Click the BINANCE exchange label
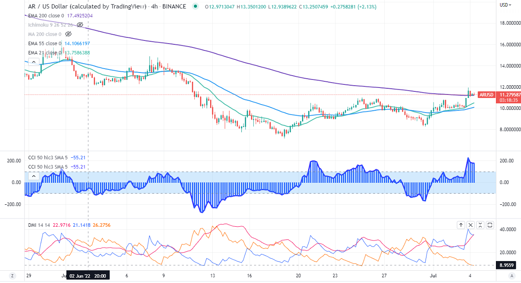Viewport: 521px width, 283px height. (174, 6)
